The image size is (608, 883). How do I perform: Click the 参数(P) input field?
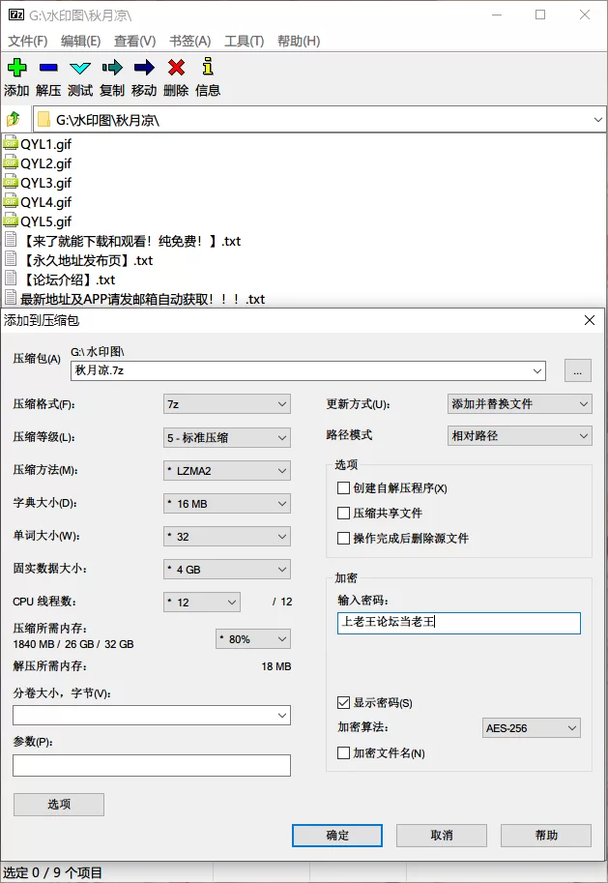pyautogui.click(x=152, y=766)
